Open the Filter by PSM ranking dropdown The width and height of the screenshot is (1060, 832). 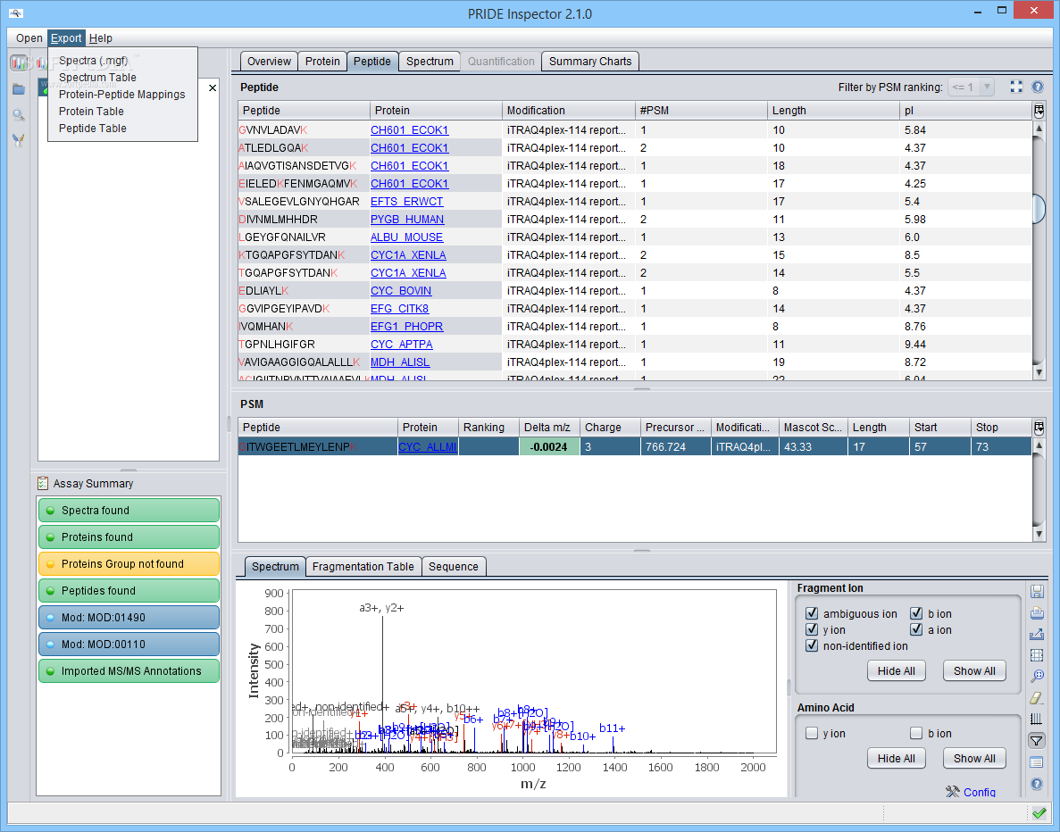tap(972, 87)
